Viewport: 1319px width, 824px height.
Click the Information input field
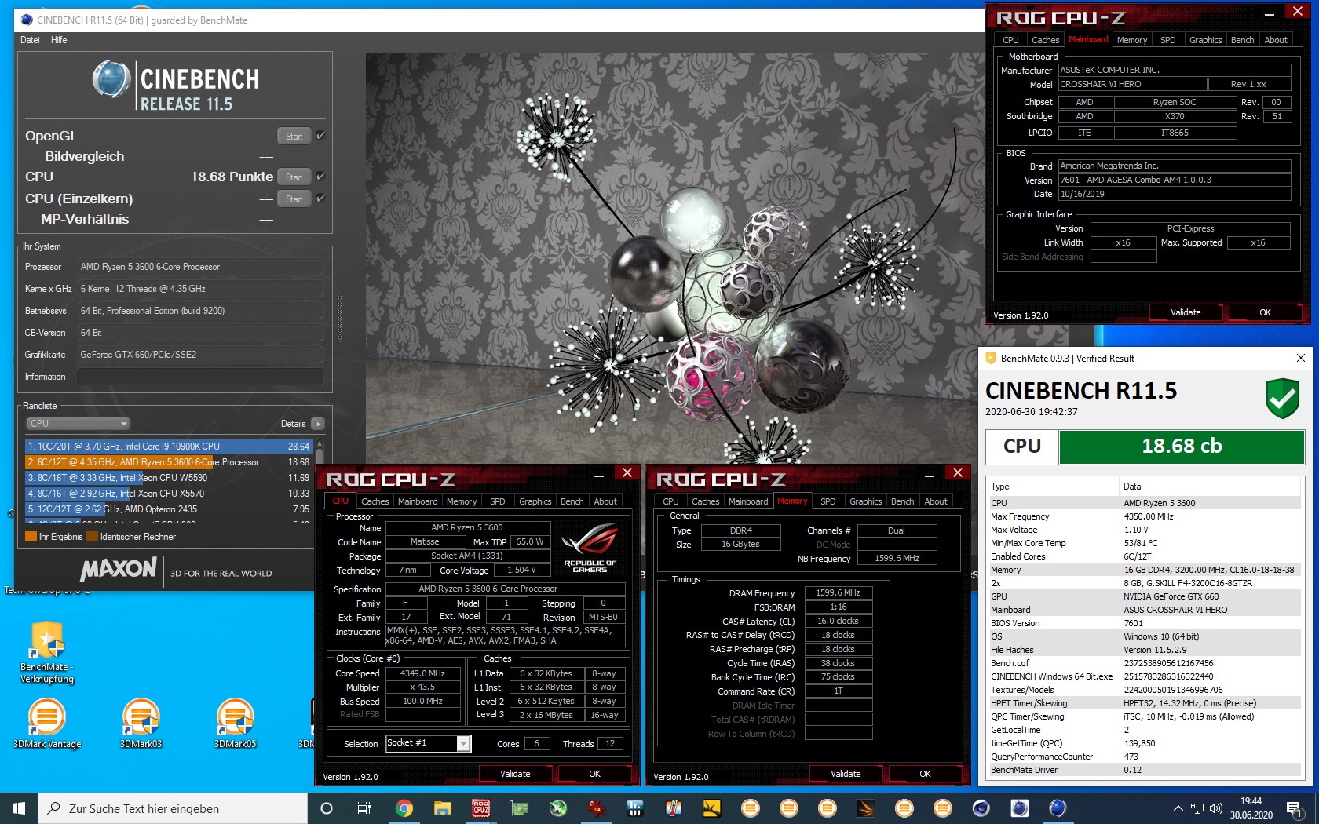(x=200, y=377)
